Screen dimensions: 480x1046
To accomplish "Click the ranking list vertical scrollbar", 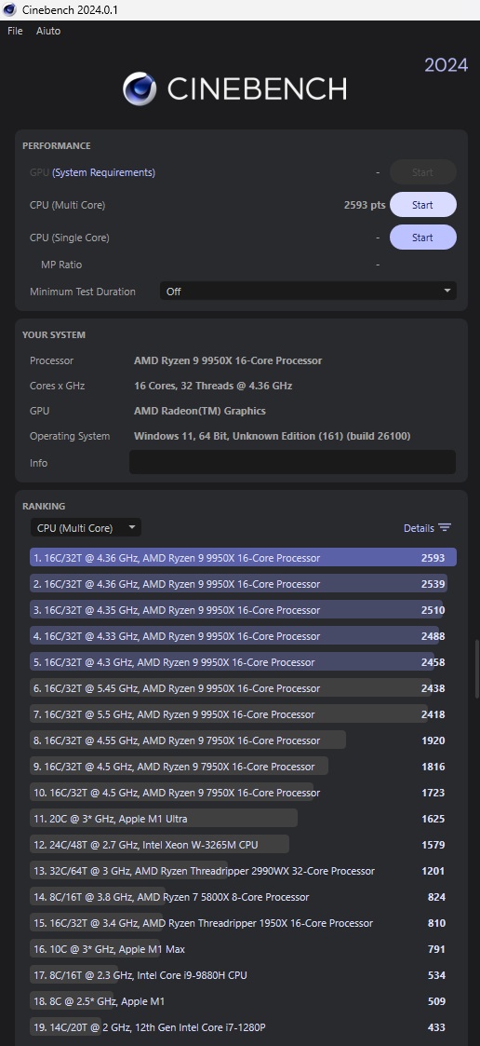I will pos(476,669).
